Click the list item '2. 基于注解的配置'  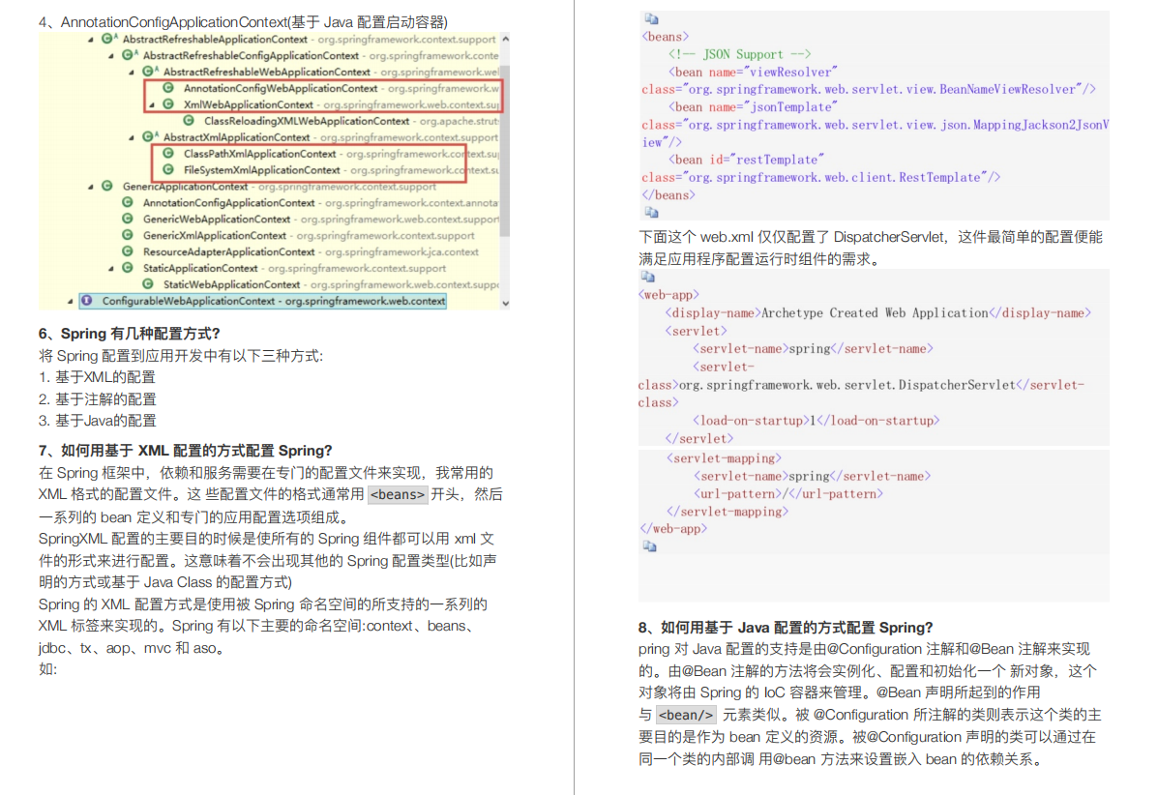[x=97, y=399]
